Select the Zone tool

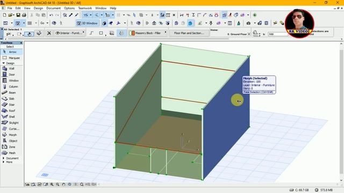(11, 147)
